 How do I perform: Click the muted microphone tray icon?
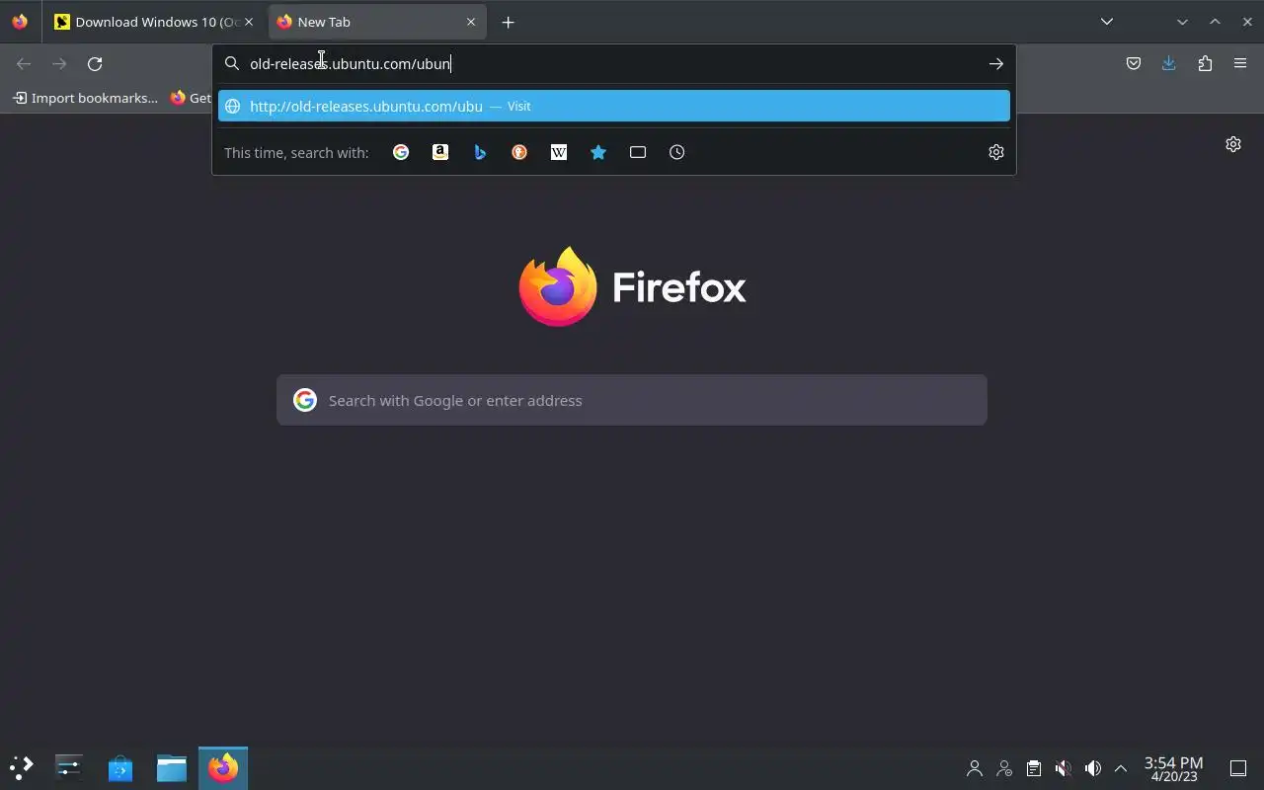coord(1063,768)
